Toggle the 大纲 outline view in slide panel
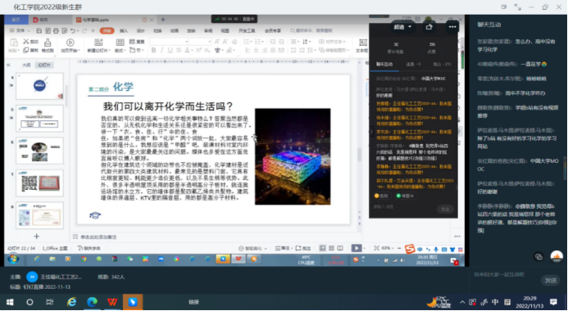568x311 pixels. point(26,65)
